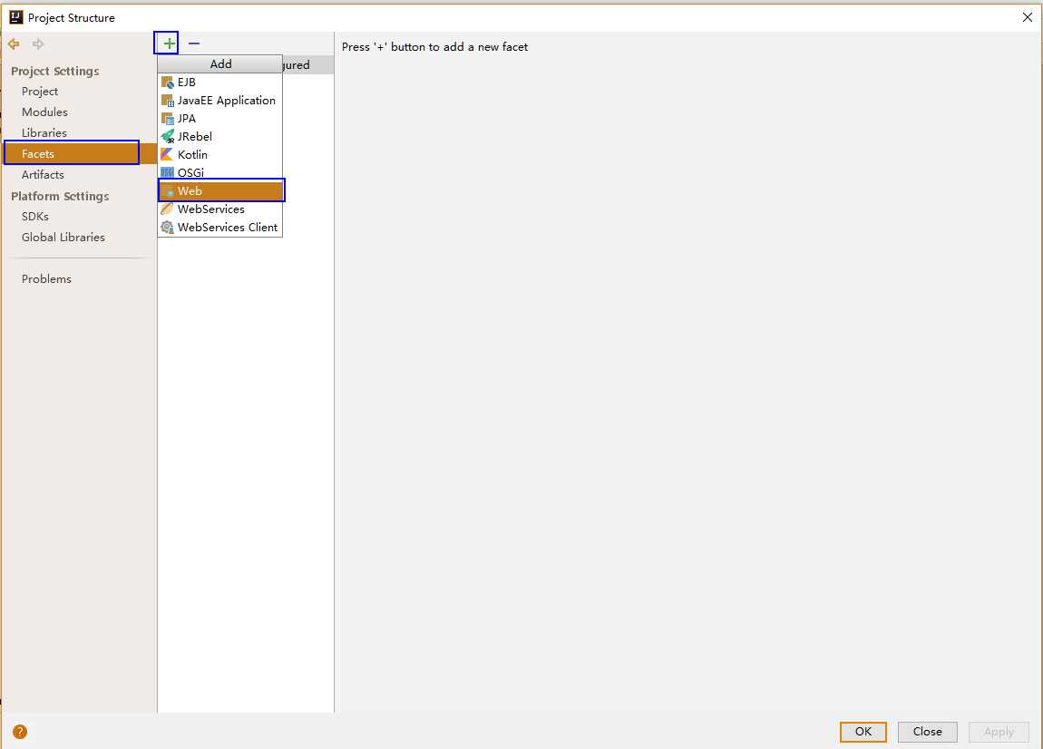Click the OK button
Viewport: 1043px width, 749px height.
tap(863, 732)
